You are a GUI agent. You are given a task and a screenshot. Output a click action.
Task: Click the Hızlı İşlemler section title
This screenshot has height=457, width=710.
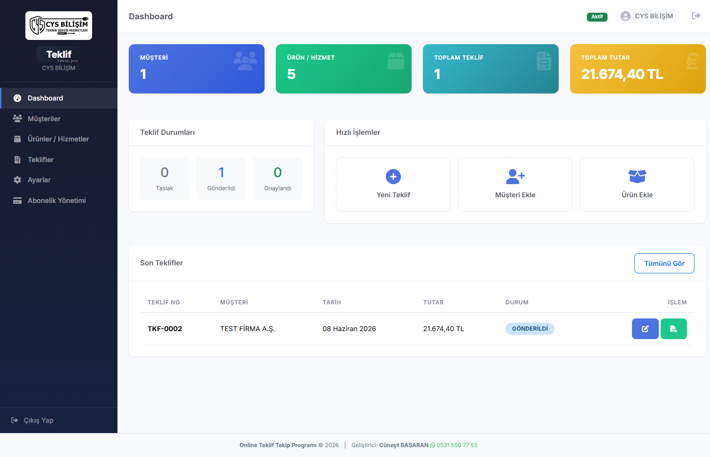358,132
